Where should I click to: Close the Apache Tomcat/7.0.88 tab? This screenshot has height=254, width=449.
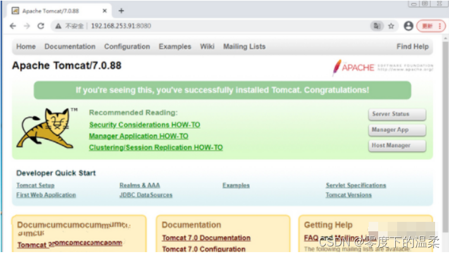pos(104,11)
